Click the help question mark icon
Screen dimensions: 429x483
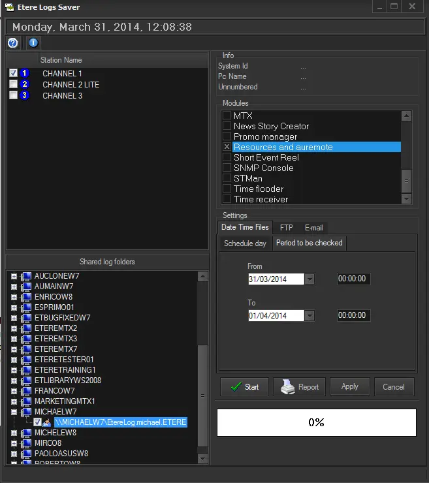pyautogui.click(x=13, y=43)
